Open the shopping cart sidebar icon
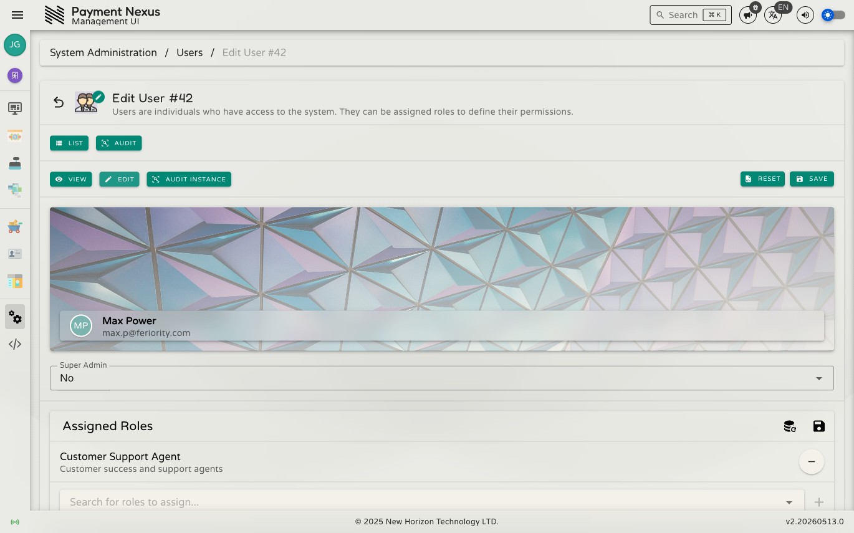This screenshot has height=533, width=854. tap(15, 226)
